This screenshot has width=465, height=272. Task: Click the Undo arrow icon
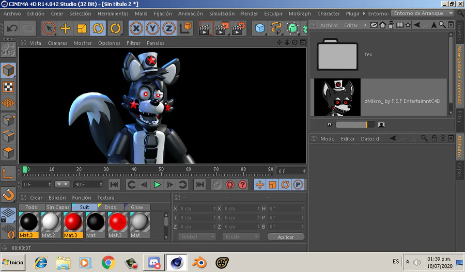[x=12, y=28]
